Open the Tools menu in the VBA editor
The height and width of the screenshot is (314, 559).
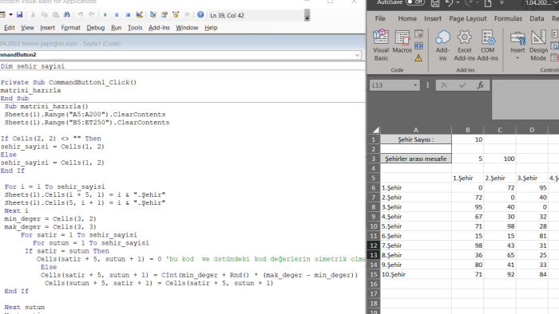[135, 27]
